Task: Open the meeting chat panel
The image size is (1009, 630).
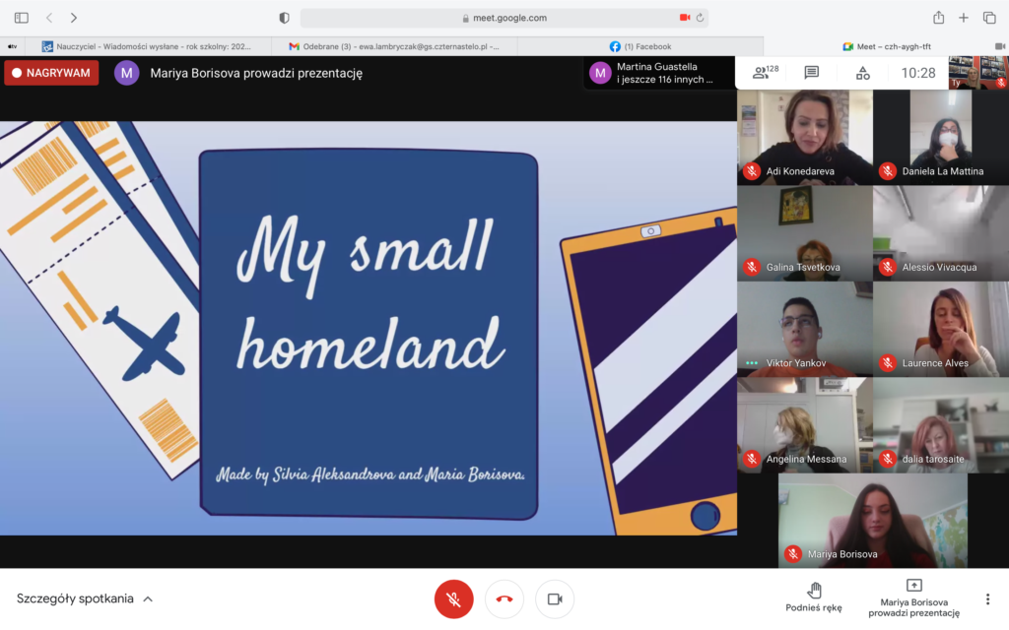Action: [x=811, y=73]
